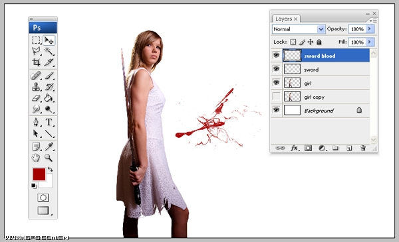The height and width of the screenshot is (242, 399).
Task: Hide the girl layer
Action: pyautogui.click(x=277, y=83)
